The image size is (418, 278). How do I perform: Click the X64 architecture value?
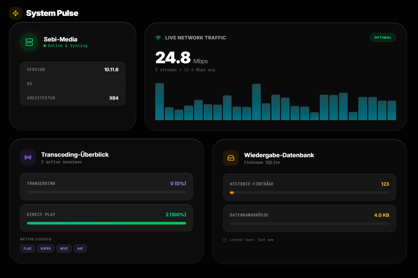tap(114, 98)
